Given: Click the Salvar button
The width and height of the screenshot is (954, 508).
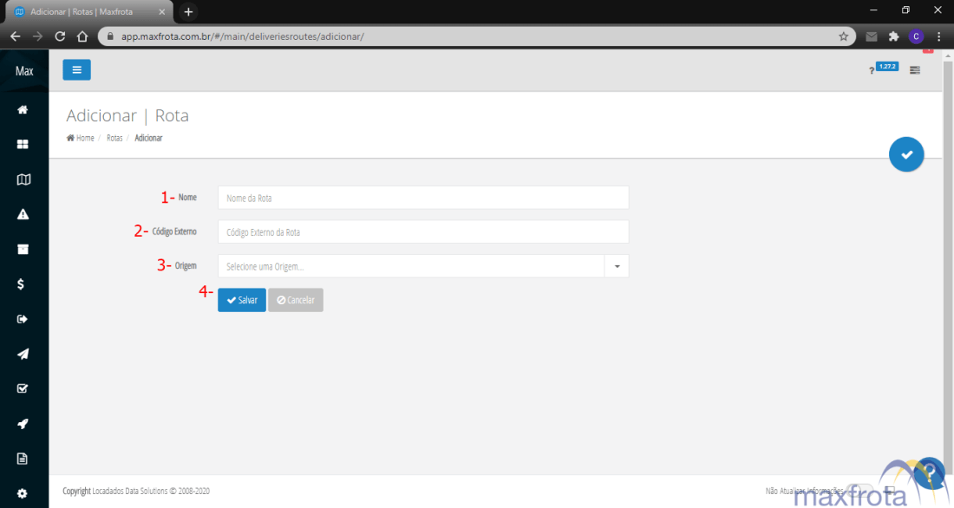Looking at the screenshot, I should 242,300.
